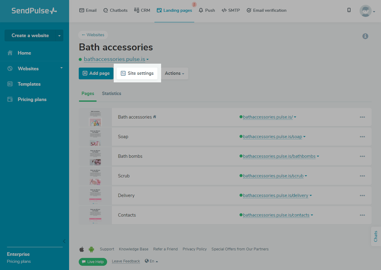Open the mobile device icon in header
Screen dimensions: 381x270
(x=349, y=10)
